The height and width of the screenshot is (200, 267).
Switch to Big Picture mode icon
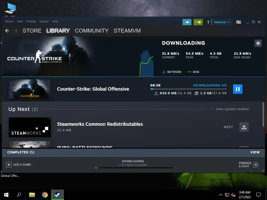click(239, 22)
